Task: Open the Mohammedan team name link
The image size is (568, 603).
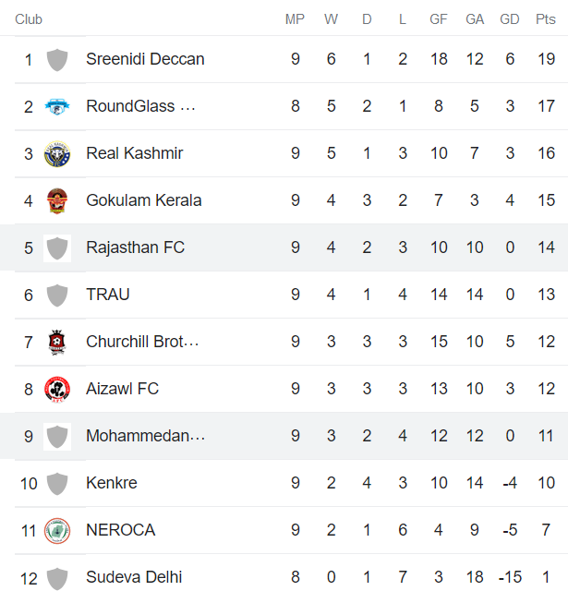Action: point(145,436)
